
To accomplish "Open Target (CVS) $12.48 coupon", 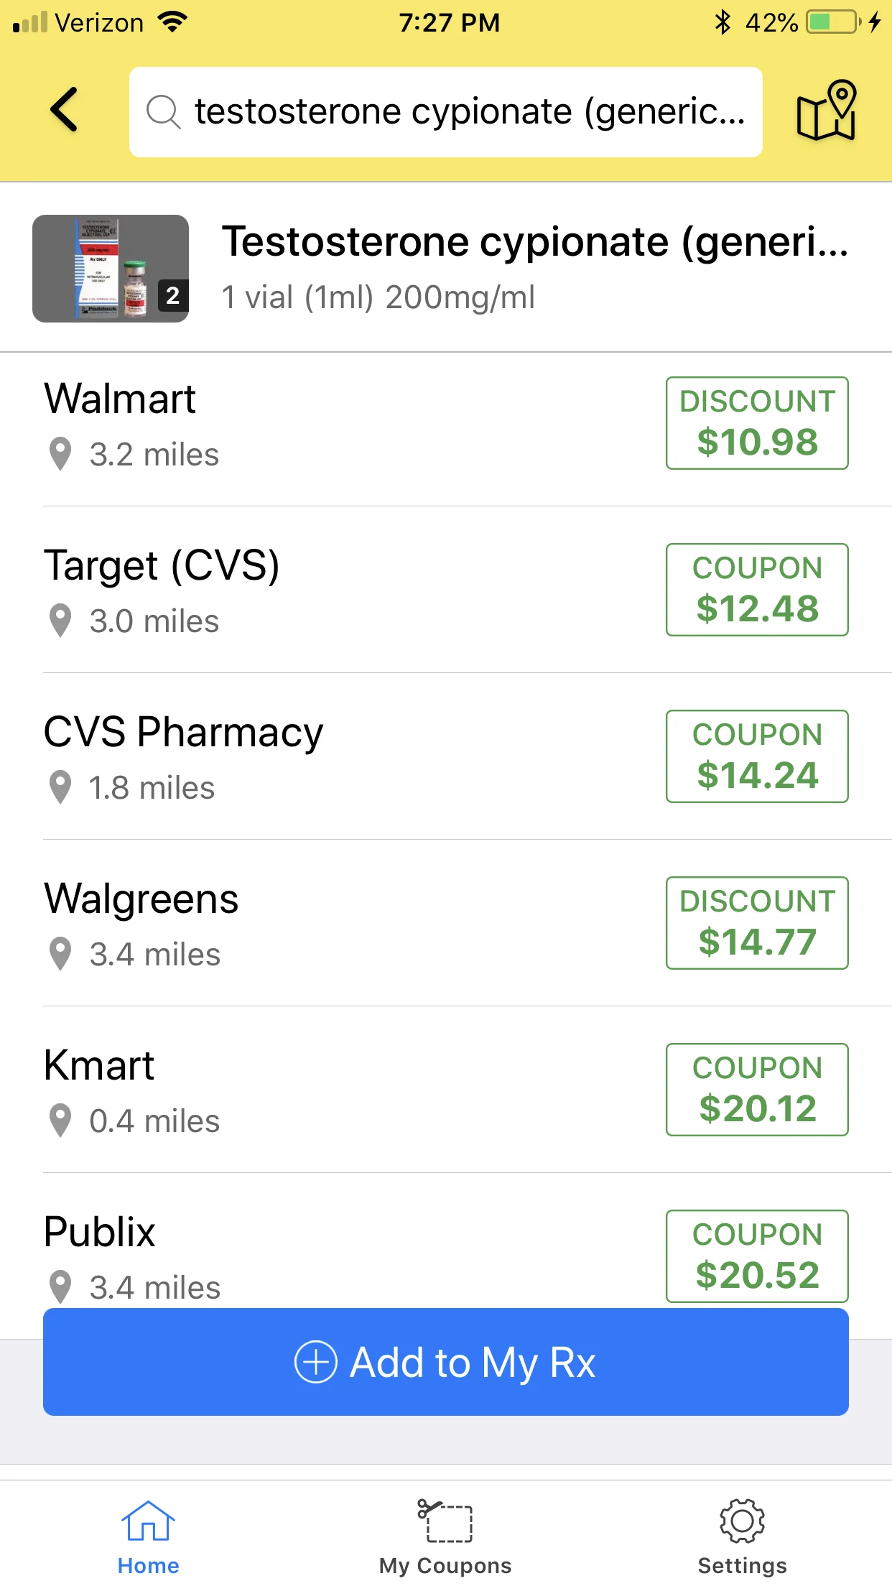I will 757,590.
